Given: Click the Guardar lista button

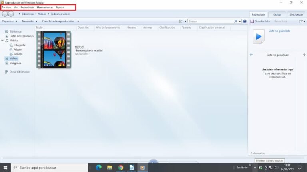Looking at the screenshot, I should click(262, 21).
